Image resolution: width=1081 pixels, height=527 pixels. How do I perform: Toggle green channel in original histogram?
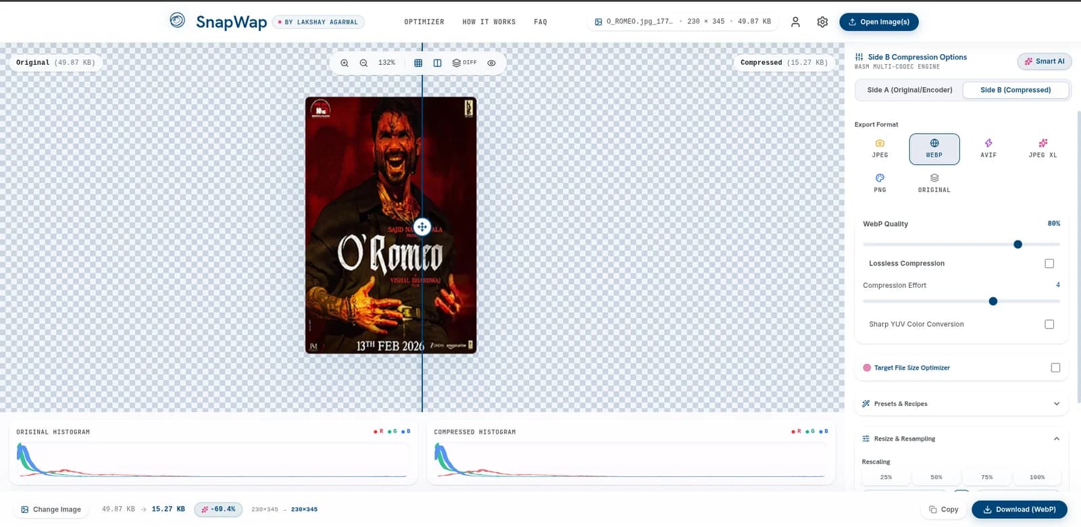click(x=392, y=431)
